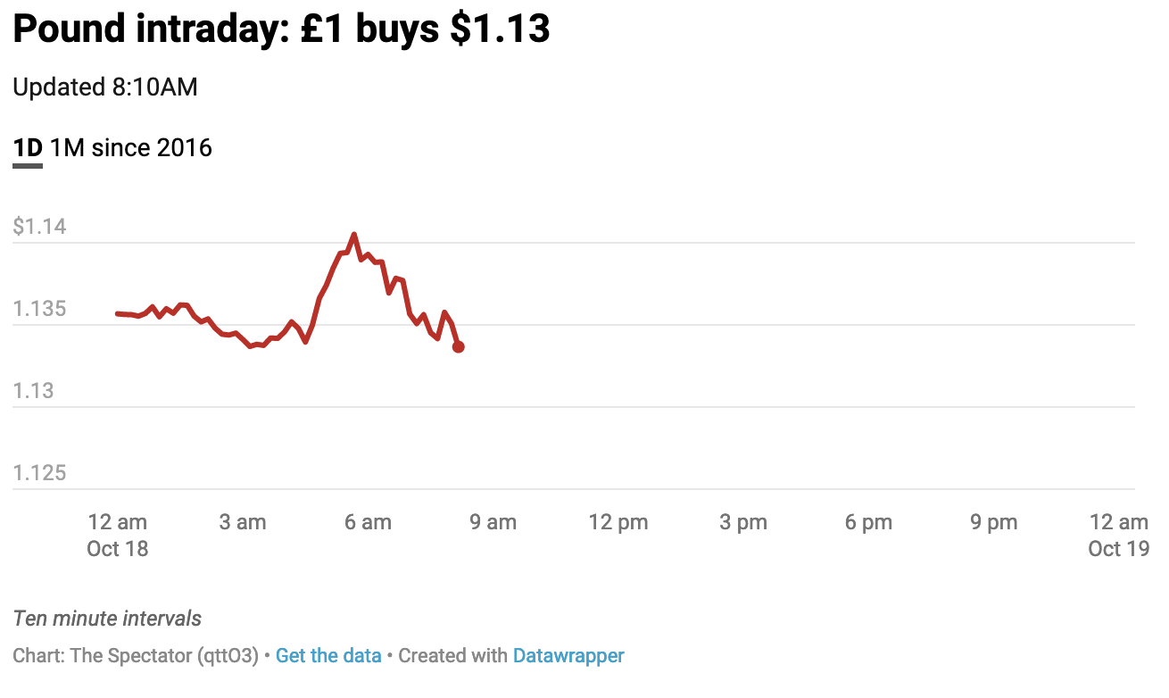Click the Pound intraday chart title

(x=281, y=30)
